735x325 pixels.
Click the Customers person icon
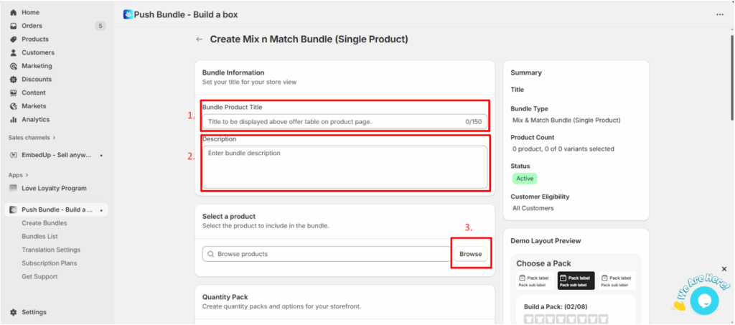13,52
